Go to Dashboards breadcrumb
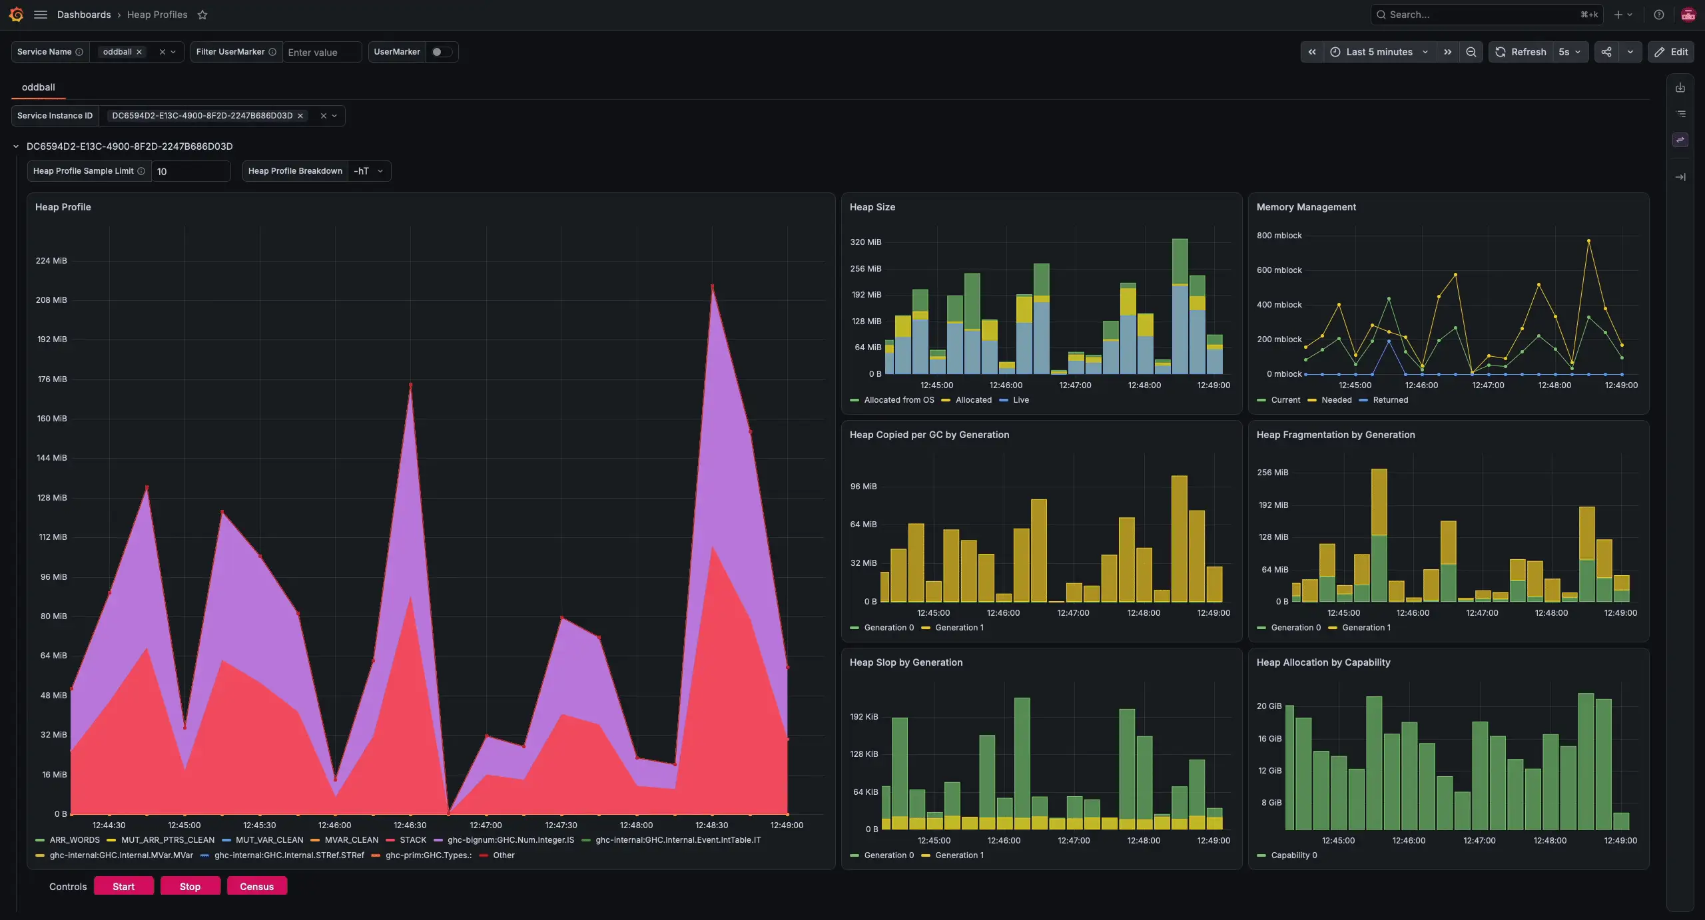Image resolution: width=1705 pixels, height=920 pixels. pos(84,15)
